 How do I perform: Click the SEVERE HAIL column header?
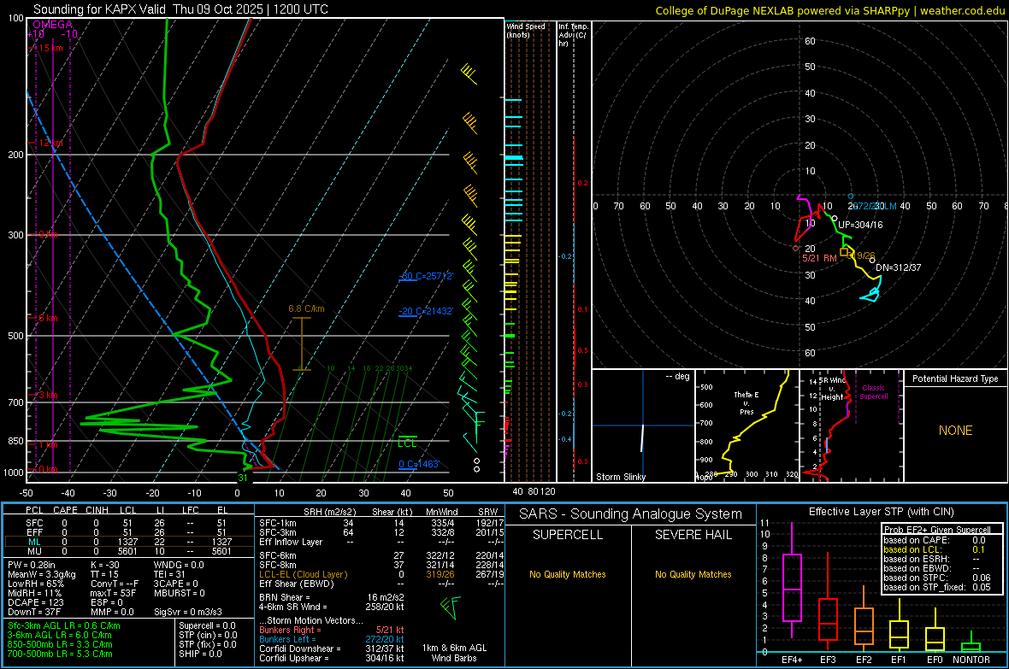[693, 535]
